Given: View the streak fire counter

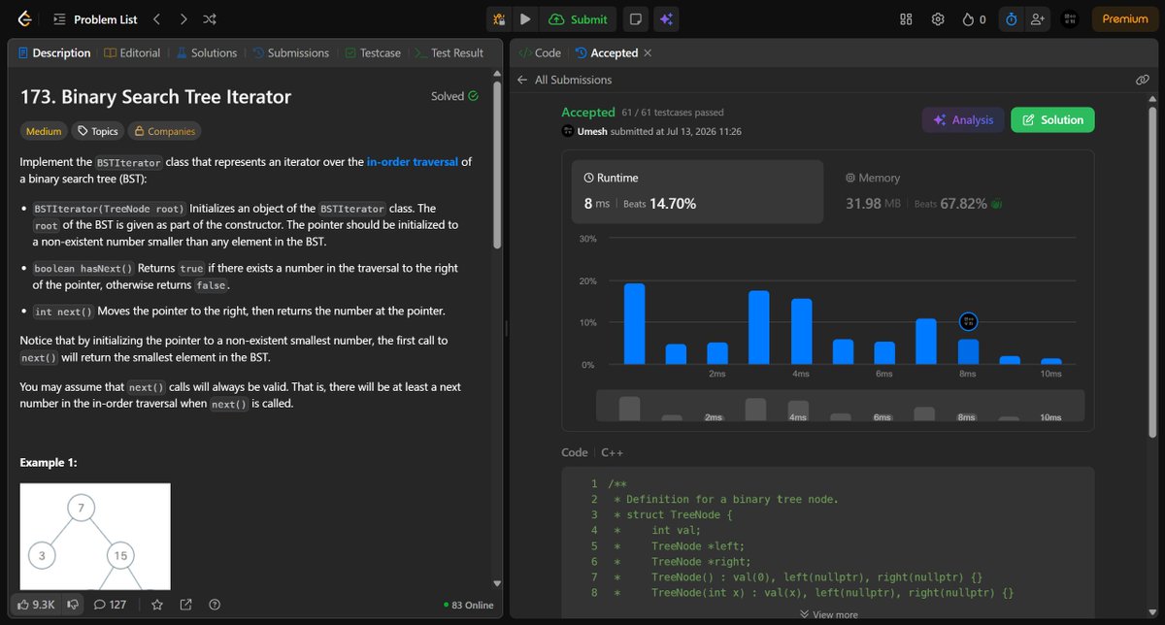Looking at the screenshot, I should [974, 18].
